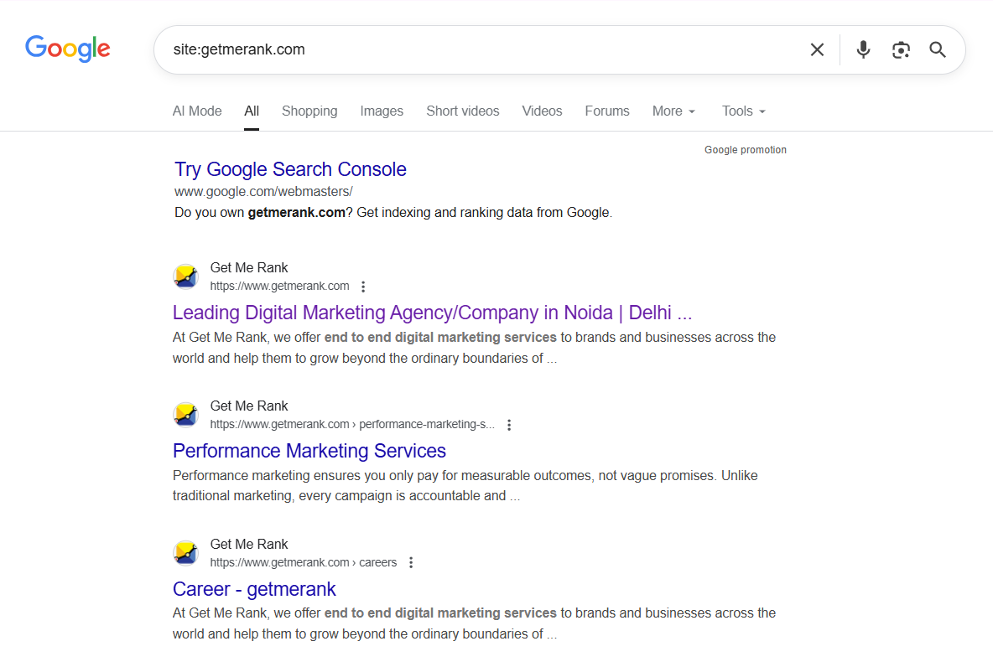Select the Shopping tab
Screen dimensions: 993x667
309,111
